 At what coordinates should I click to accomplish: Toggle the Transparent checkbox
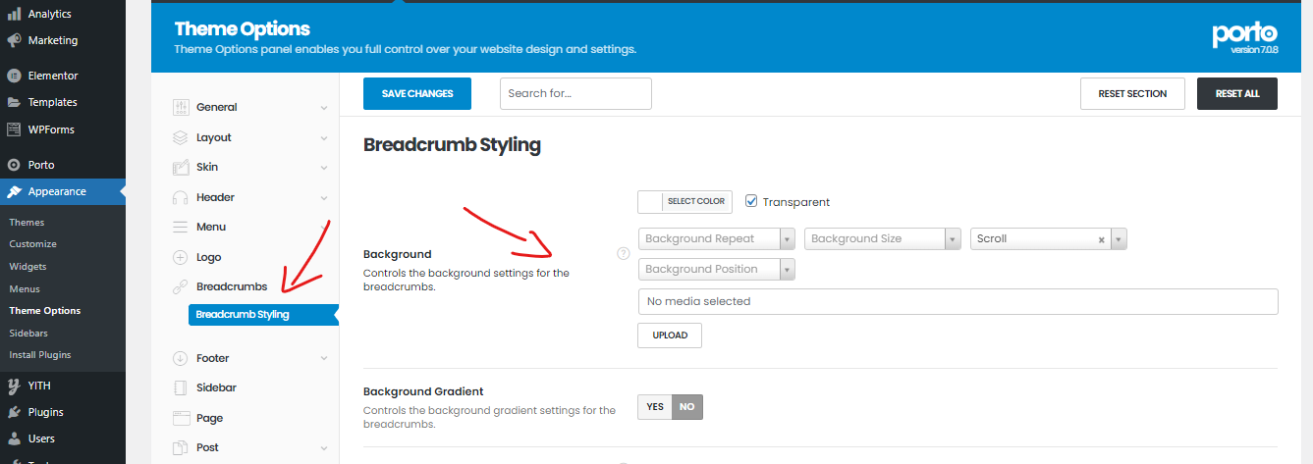[751, 201]
